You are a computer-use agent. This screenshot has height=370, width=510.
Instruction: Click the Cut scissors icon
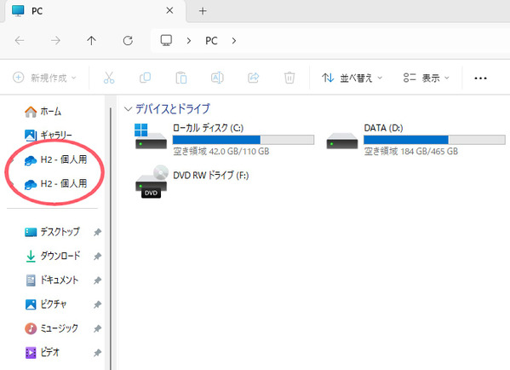(x=109, y=78)
